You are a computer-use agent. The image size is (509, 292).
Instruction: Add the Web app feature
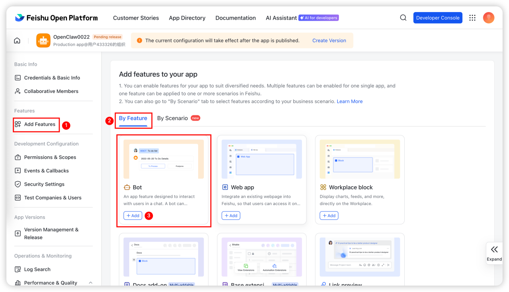coord(231,215)
